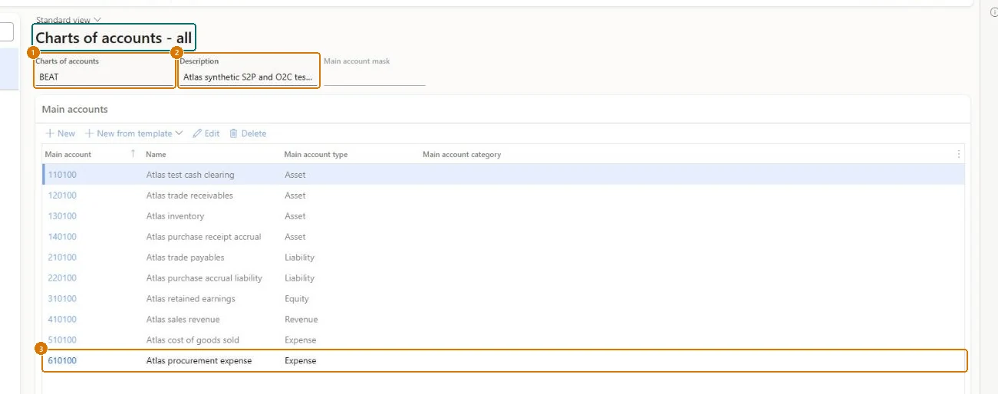Open main account 130100 link
This screenshot has height=394, width=998.
click(x=62, y=216)
